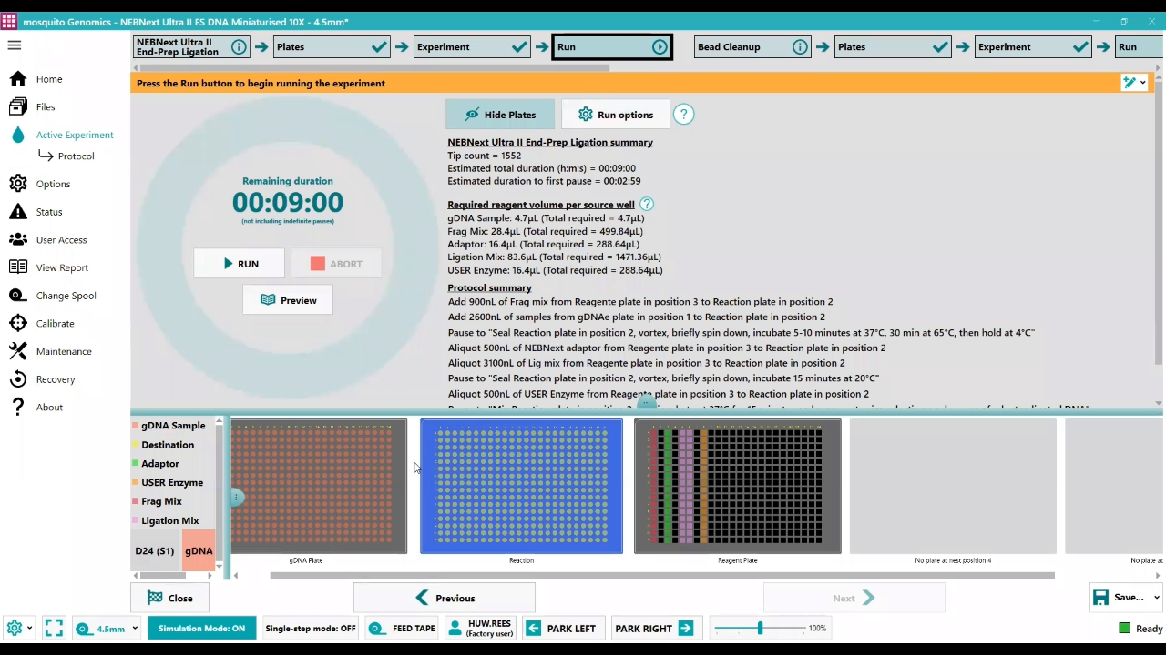
Task: Open the 4.5mm pitch dropdown
Action: click(107, 628)
